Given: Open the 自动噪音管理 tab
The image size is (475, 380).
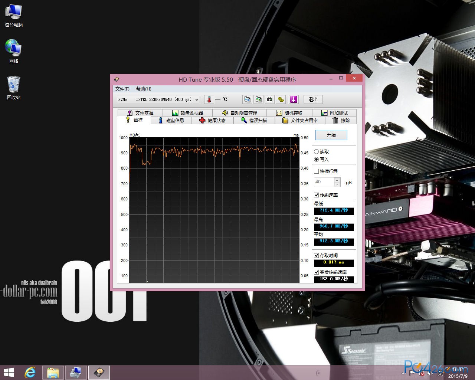Looking at the screenshot, I should pos(239,113).
